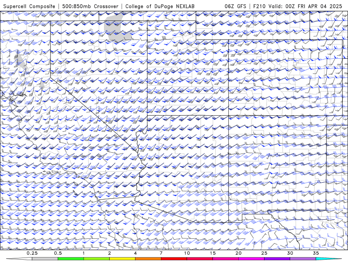Image resolution: width=348 pixels, height=261 pixels.
Task: Select the purple swatch between 25 and 30
Action: point(277,259)
